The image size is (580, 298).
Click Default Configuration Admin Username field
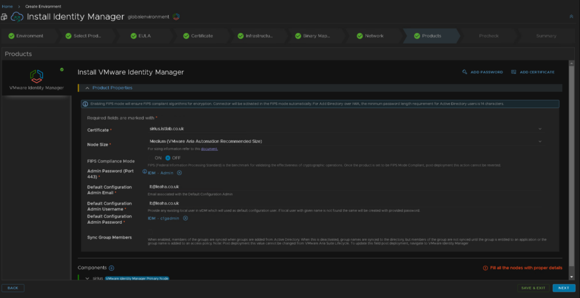point(346,203)
